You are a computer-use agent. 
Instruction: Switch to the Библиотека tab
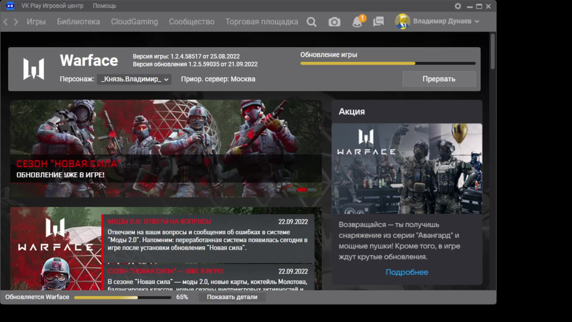click(x=78, y=21)
